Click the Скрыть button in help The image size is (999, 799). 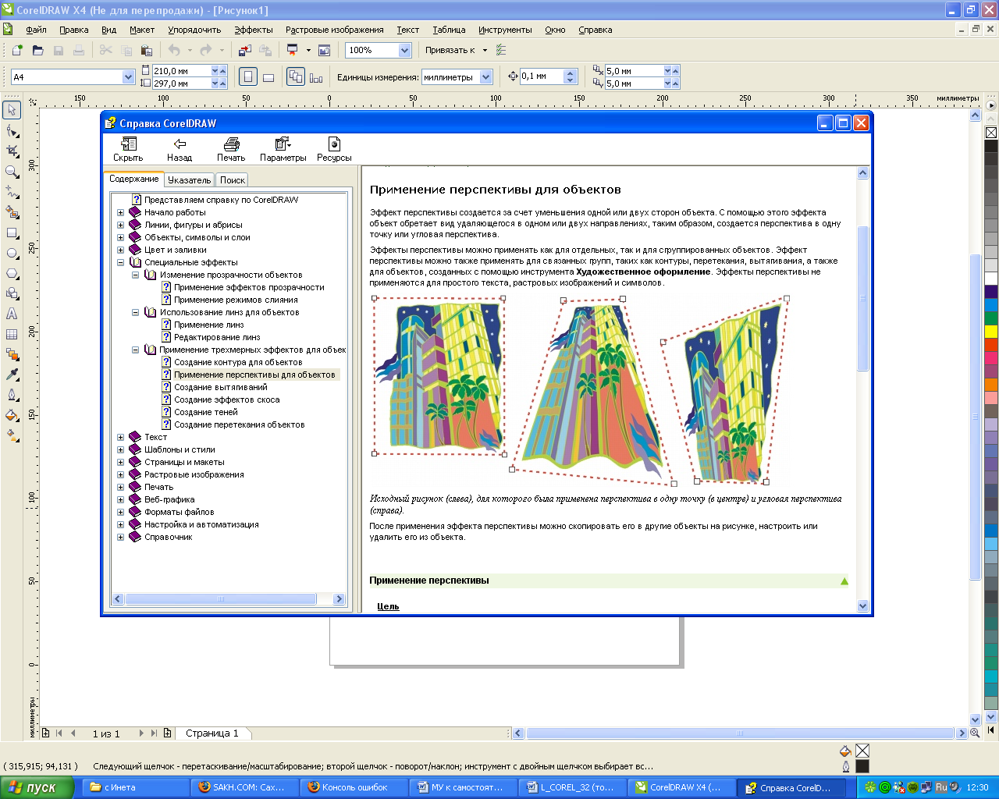point(128,149)
